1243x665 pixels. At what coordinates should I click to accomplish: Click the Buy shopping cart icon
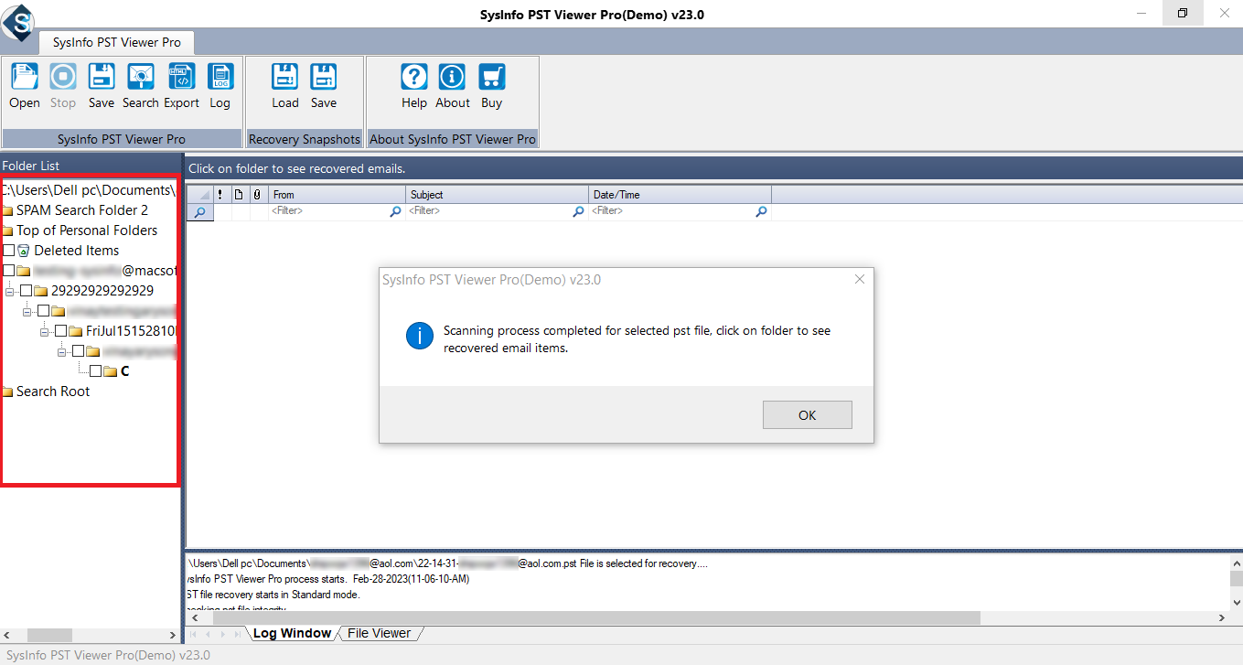coord(492,76)
